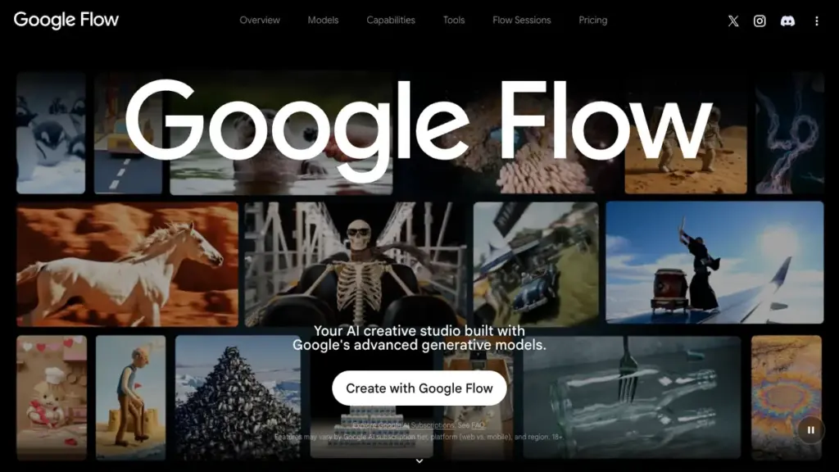Open the Capabilities nav item
The image size is (839, 472).
(391, 20)
